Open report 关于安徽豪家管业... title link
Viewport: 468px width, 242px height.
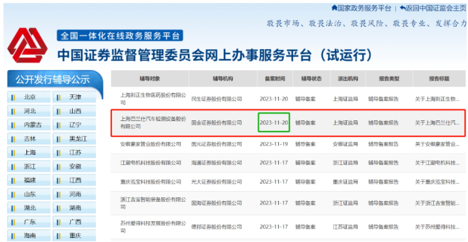coord(437,144)
